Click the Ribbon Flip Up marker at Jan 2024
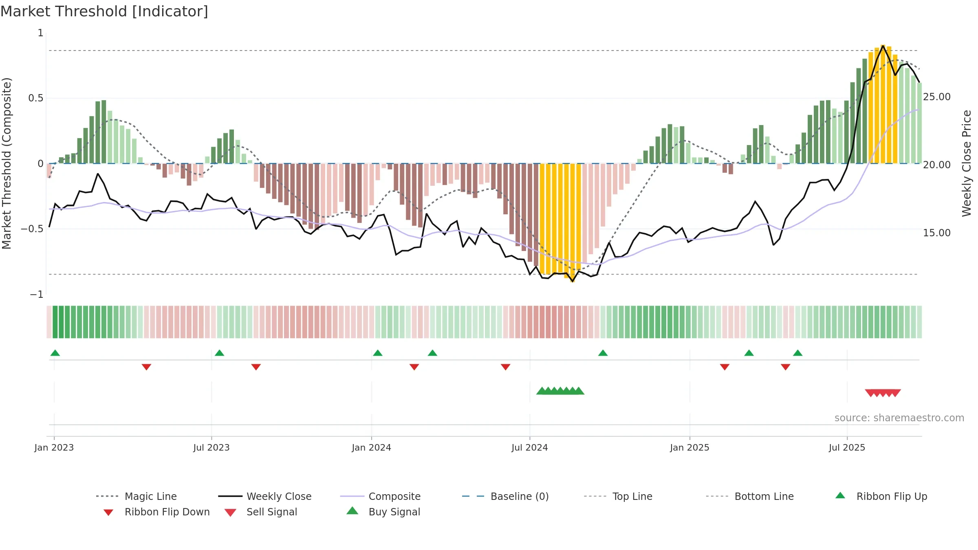Image resolution: width=978 pixels, height=550 pixels. 378,353
